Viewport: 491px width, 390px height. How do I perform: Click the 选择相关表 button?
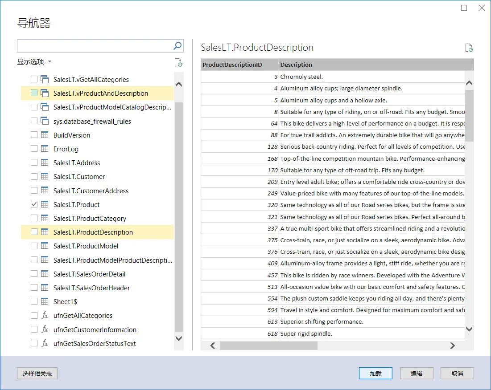tap(37, 374)
